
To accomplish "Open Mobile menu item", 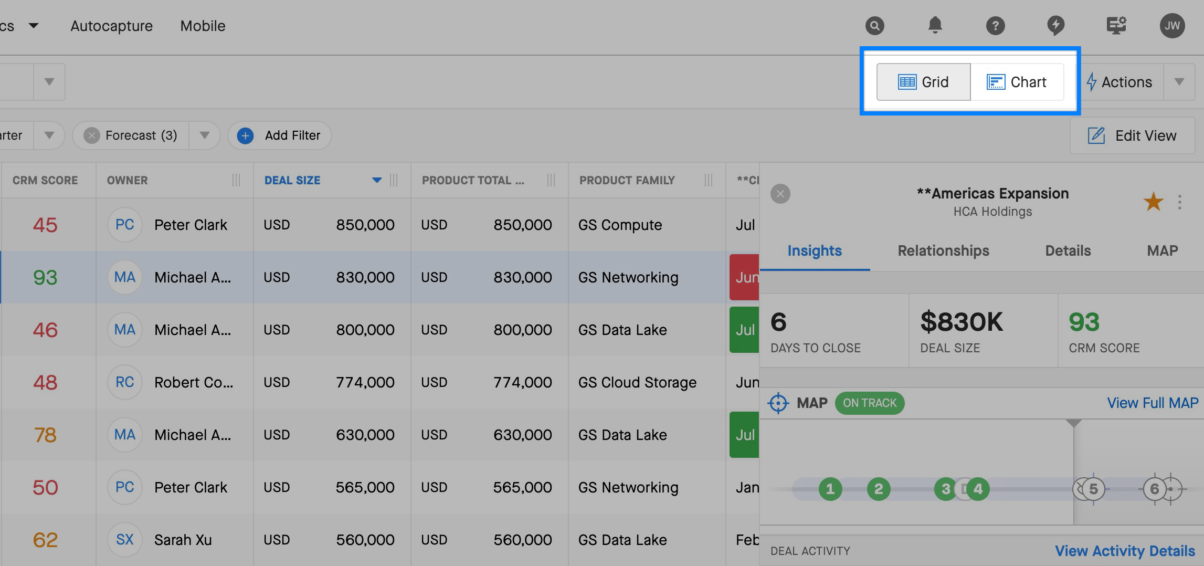I will click(x=203, y=26).
